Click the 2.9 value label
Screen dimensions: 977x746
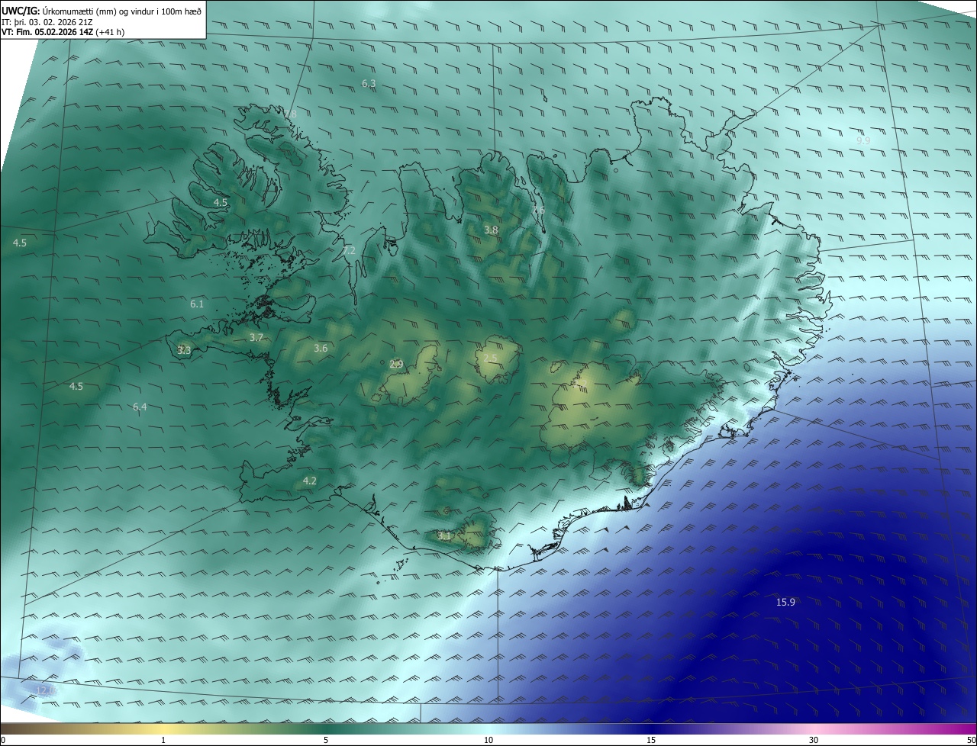click(396, 365)
